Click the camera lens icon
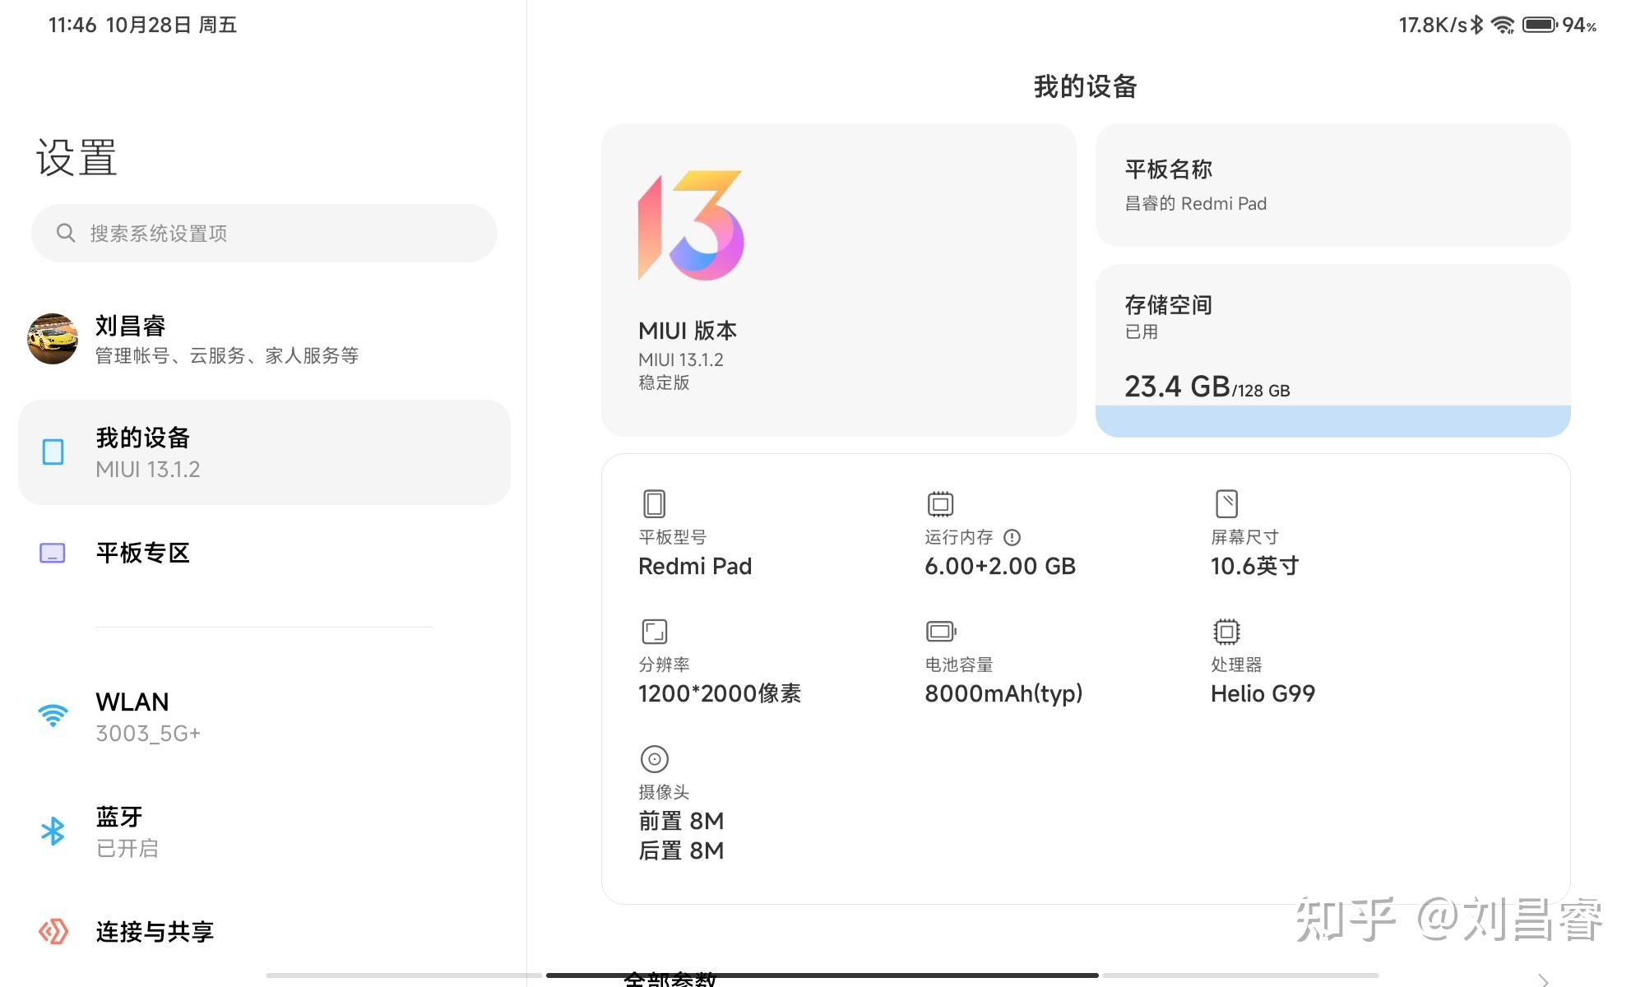This screenshot has height=987, width=1645. (x=654, y=759)
